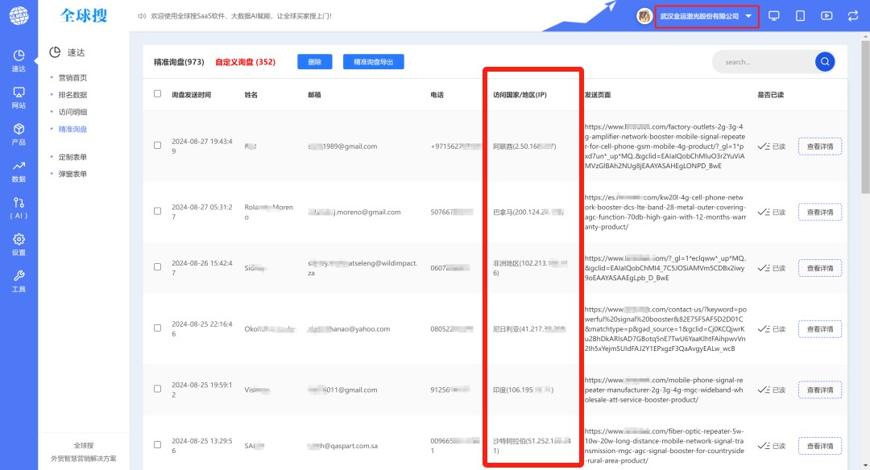Tick the select-all checkbox in table header

(x=157, y=94)
